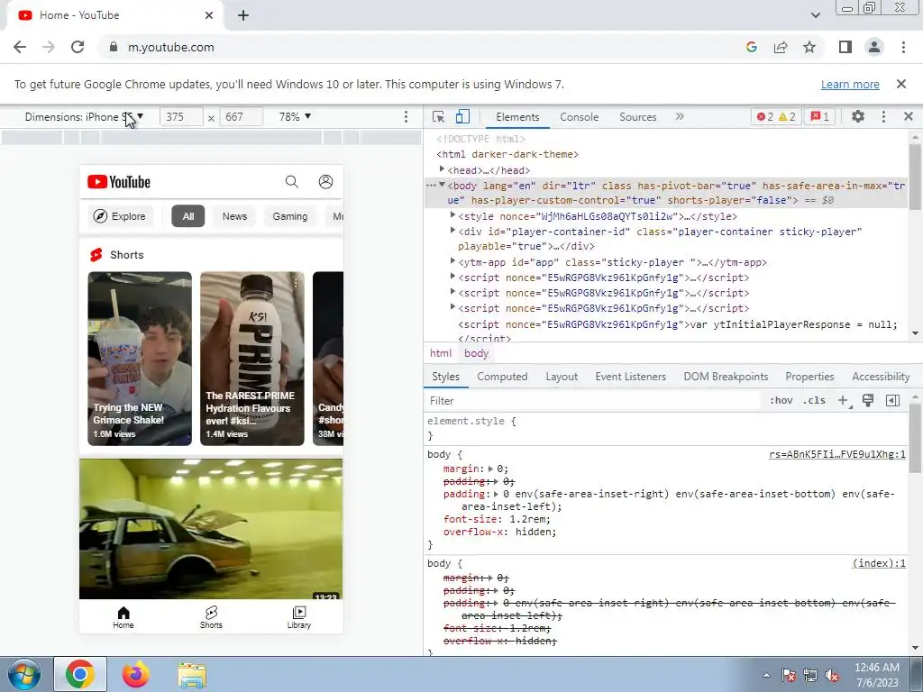This screenshot has width=923, height=692.
Task: Toggle computed styles sidebar icon
Action: [x=892, y=401]
